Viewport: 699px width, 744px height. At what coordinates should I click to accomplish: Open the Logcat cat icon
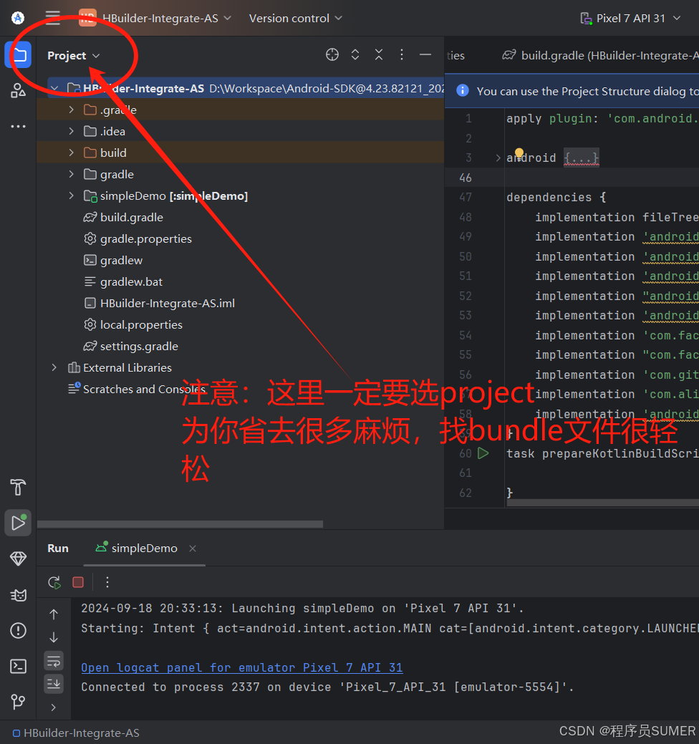pyautogui.click(x=18, y=594)
